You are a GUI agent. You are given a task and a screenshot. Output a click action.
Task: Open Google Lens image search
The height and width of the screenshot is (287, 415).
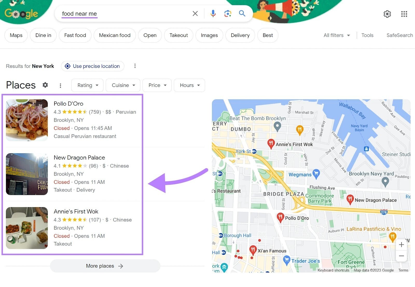227,13
